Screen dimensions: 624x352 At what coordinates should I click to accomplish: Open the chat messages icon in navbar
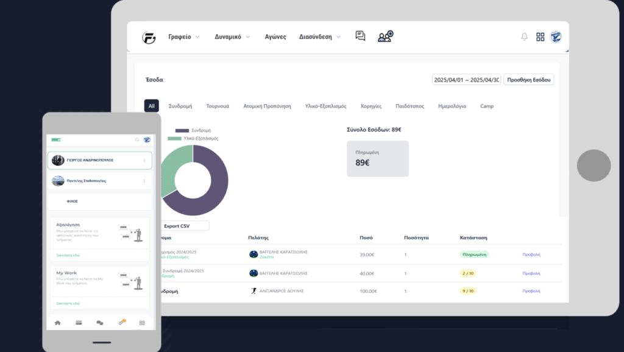360,37
